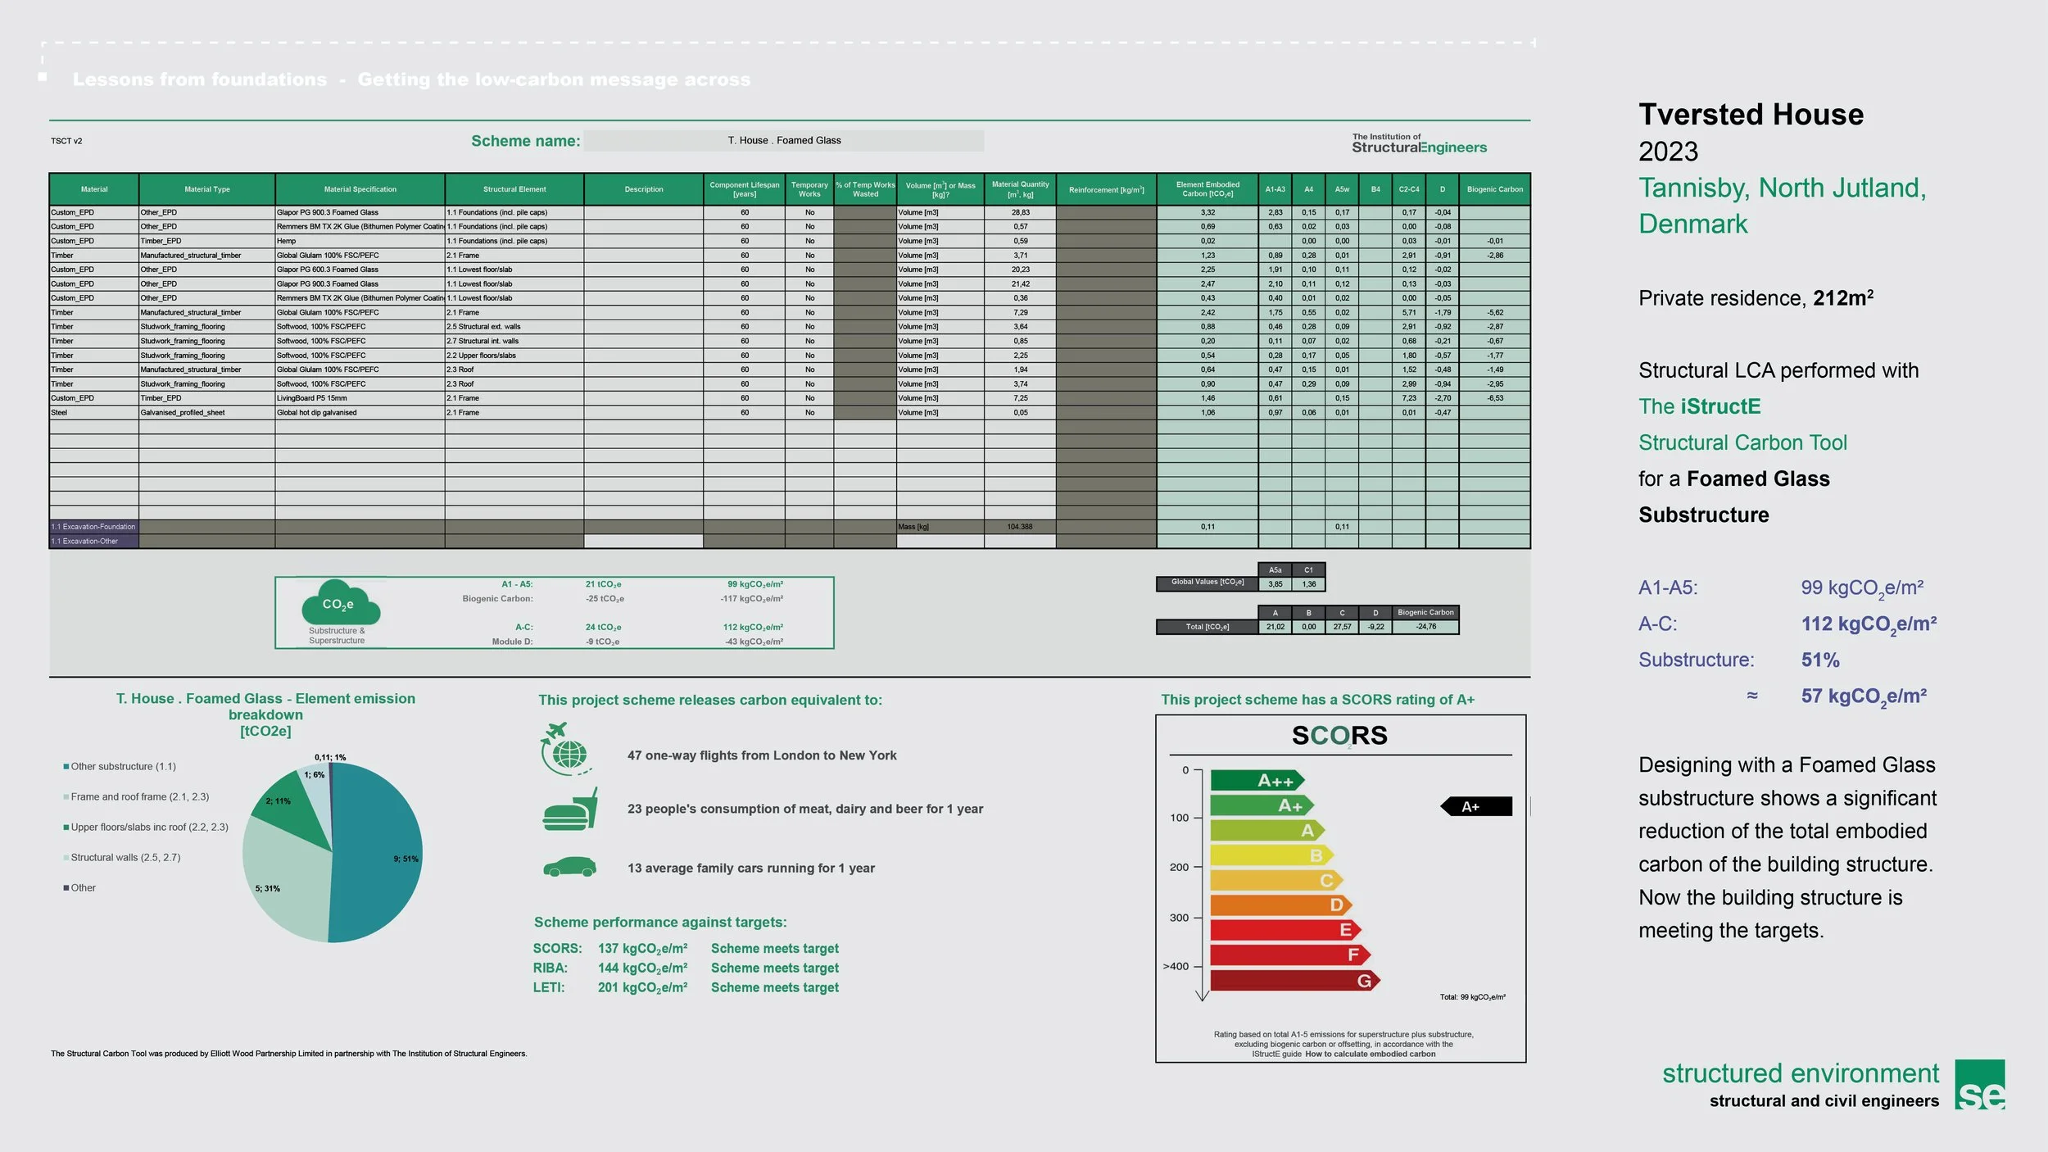Click the Other substructure legend swatch
Image resolution: width=2048 pixels, height=1152 pixels.
tap(66, 767)
